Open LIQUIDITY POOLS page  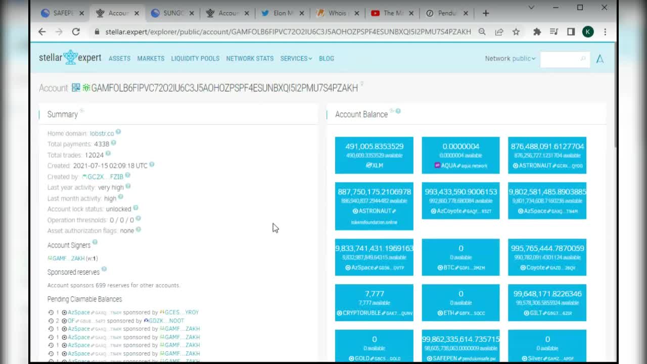195,59
